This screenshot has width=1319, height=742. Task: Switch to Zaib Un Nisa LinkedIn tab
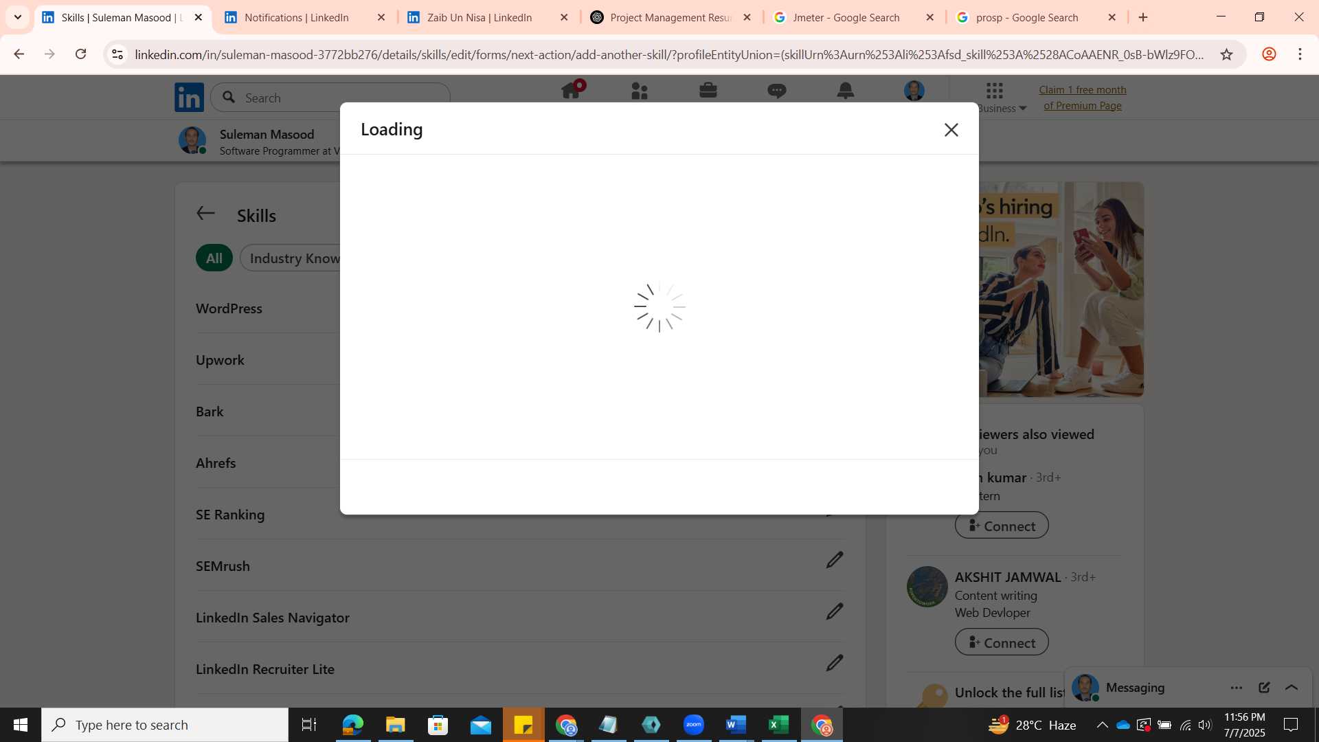tap(488, 17)
